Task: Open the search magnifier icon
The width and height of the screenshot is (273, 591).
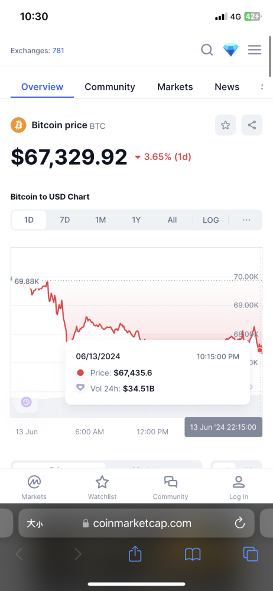Action: [207, 50]
